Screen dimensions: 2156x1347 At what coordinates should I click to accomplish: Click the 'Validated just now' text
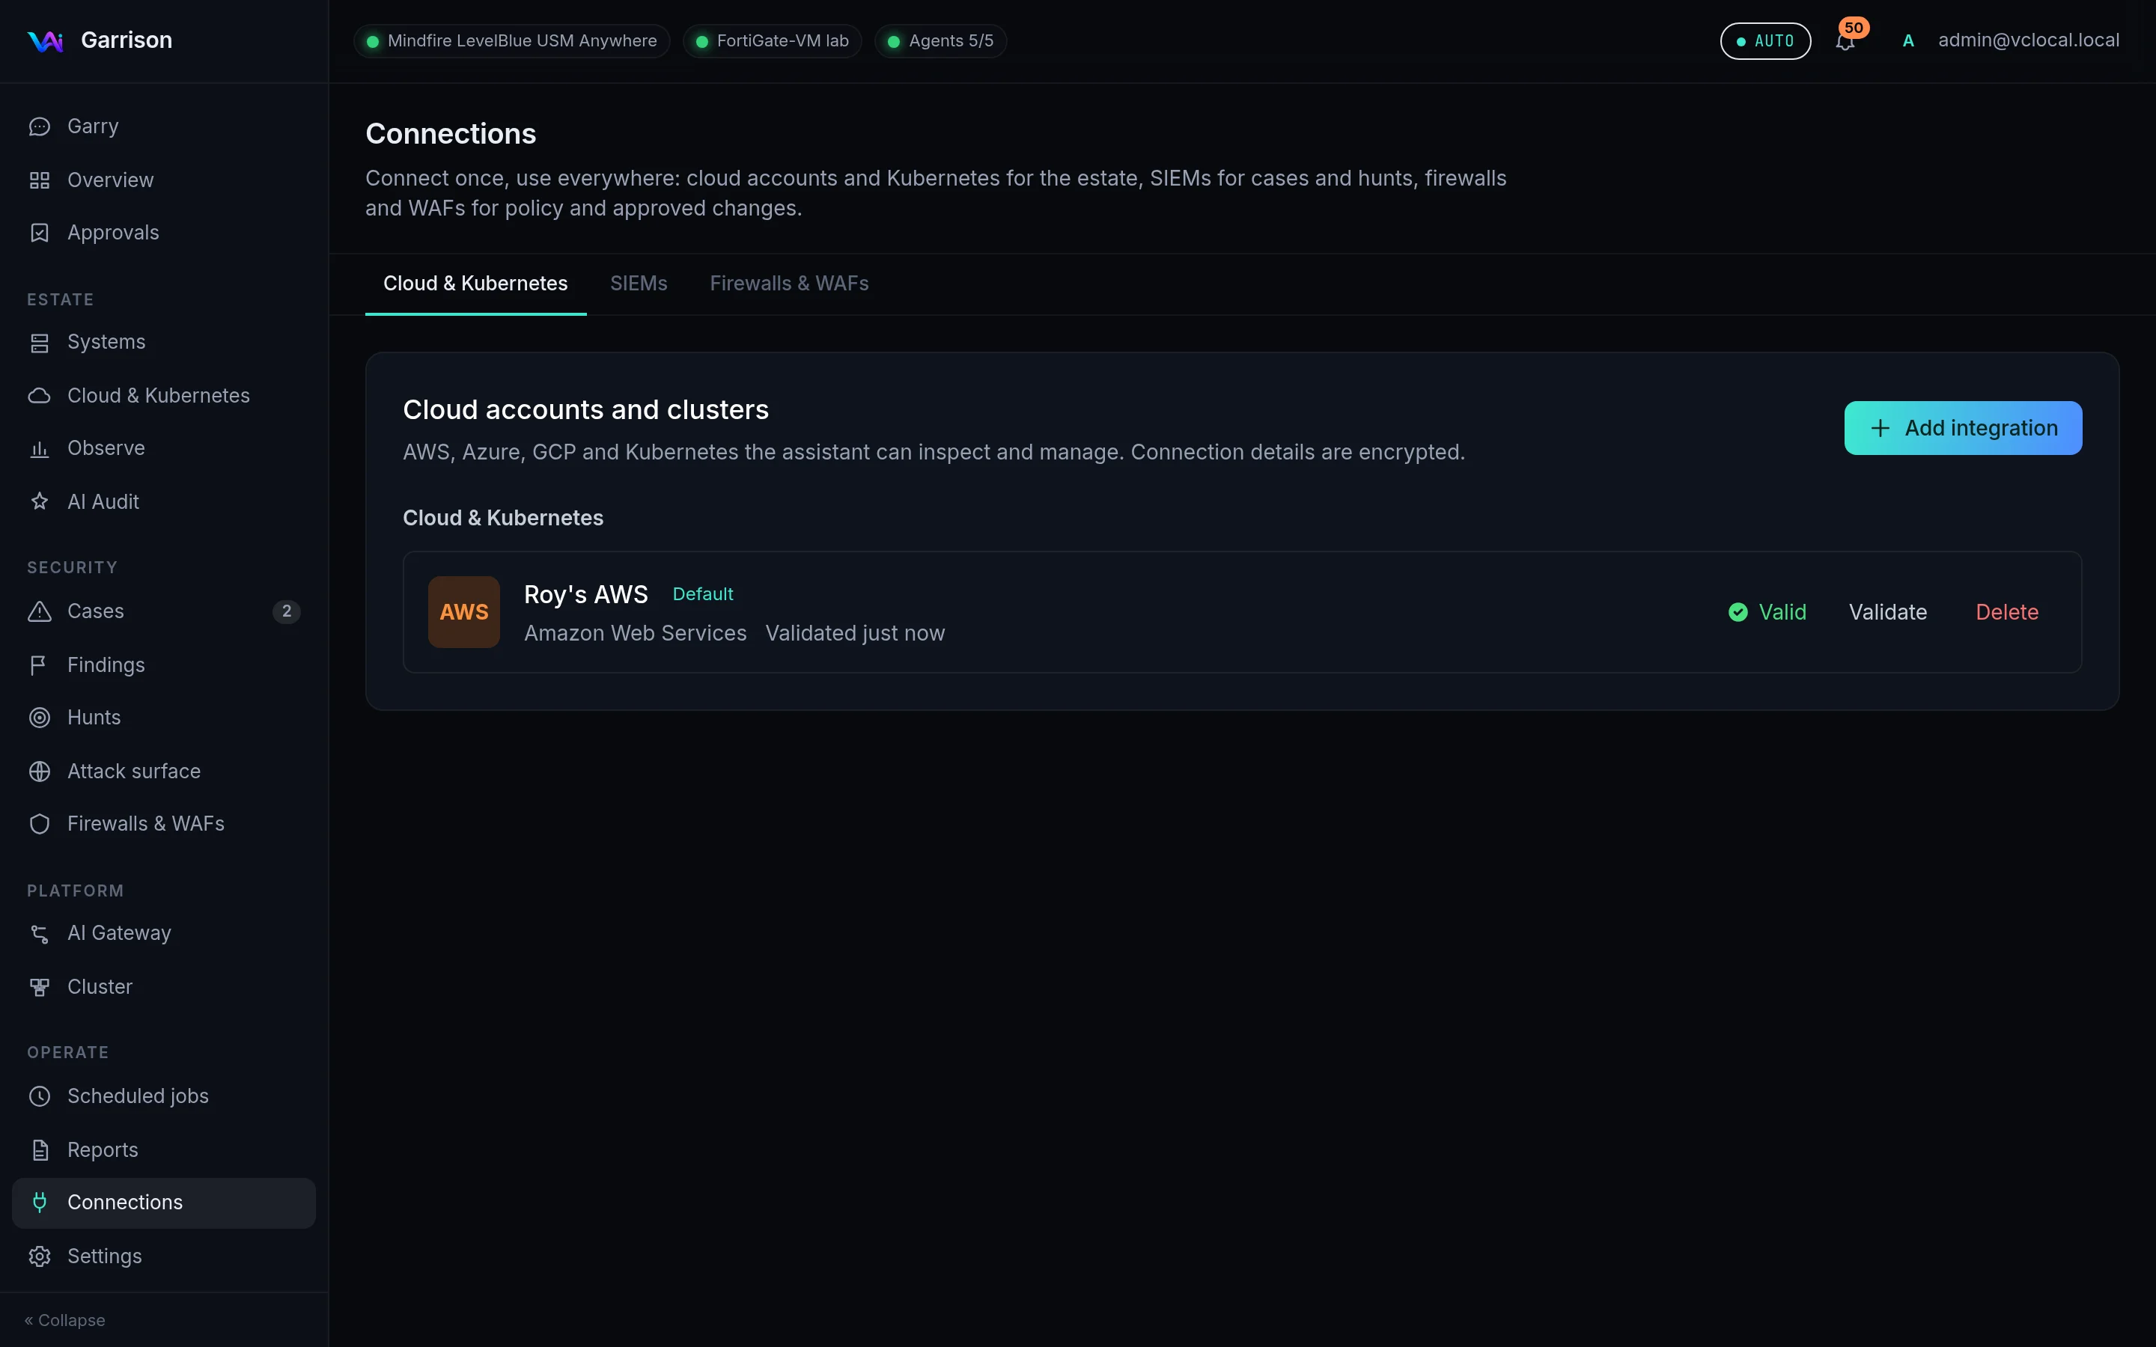pyautogui.click(x=854, y=633)
